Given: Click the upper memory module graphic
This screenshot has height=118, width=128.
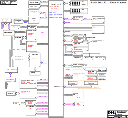Looking at the screenshot, I should point(76,3).
